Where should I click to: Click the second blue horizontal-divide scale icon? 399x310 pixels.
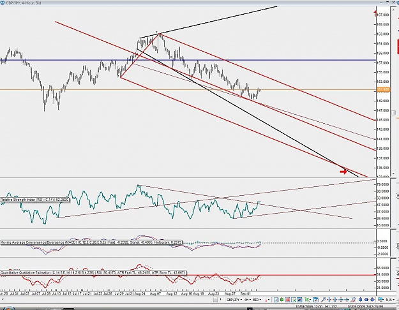347,300
